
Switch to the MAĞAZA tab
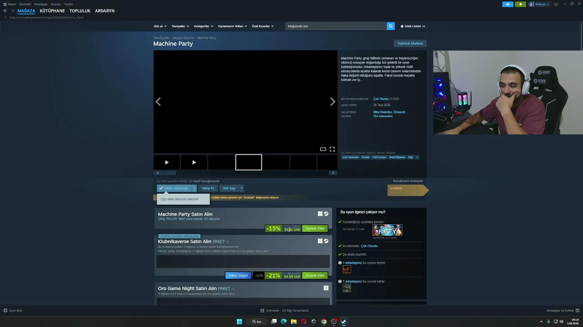point(26,11)
